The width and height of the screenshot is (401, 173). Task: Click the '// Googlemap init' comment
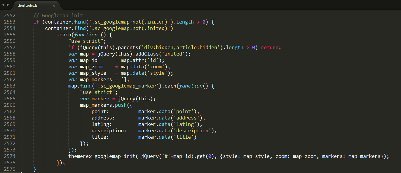(58, 15)
